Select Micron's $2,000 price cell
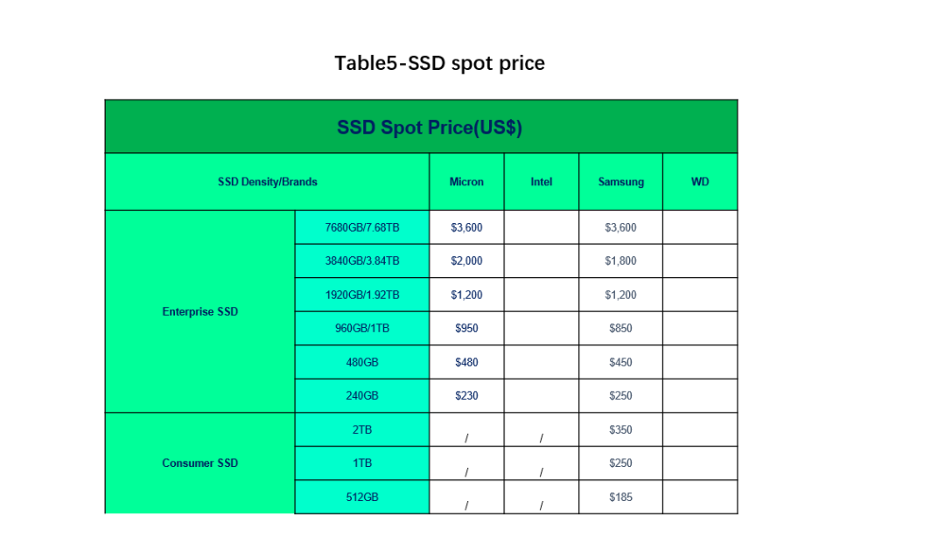The width and height of the screenshot is (945, 536). (x=466, y=261)
